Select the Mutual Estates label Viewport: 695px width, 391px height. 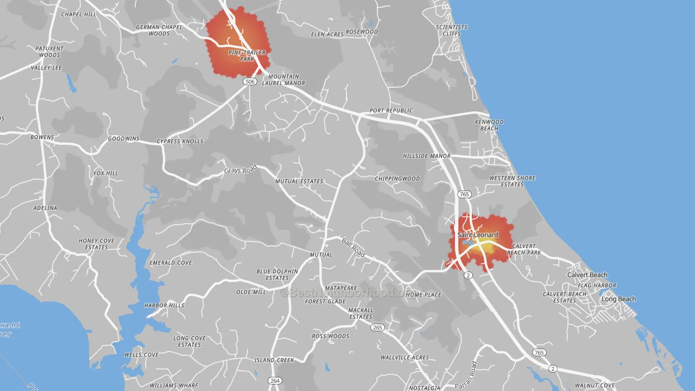coord(299,181)
